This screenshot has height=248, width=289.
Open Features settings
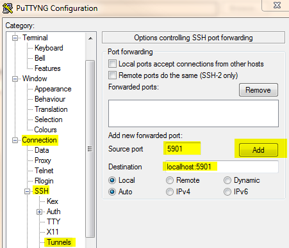coord(47,68)
